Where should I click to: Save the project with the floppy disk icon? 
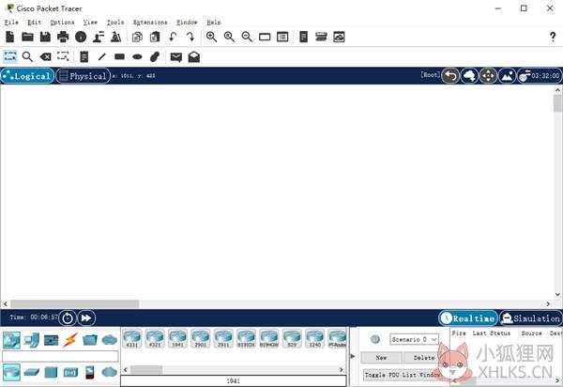[x=45, y=37]
